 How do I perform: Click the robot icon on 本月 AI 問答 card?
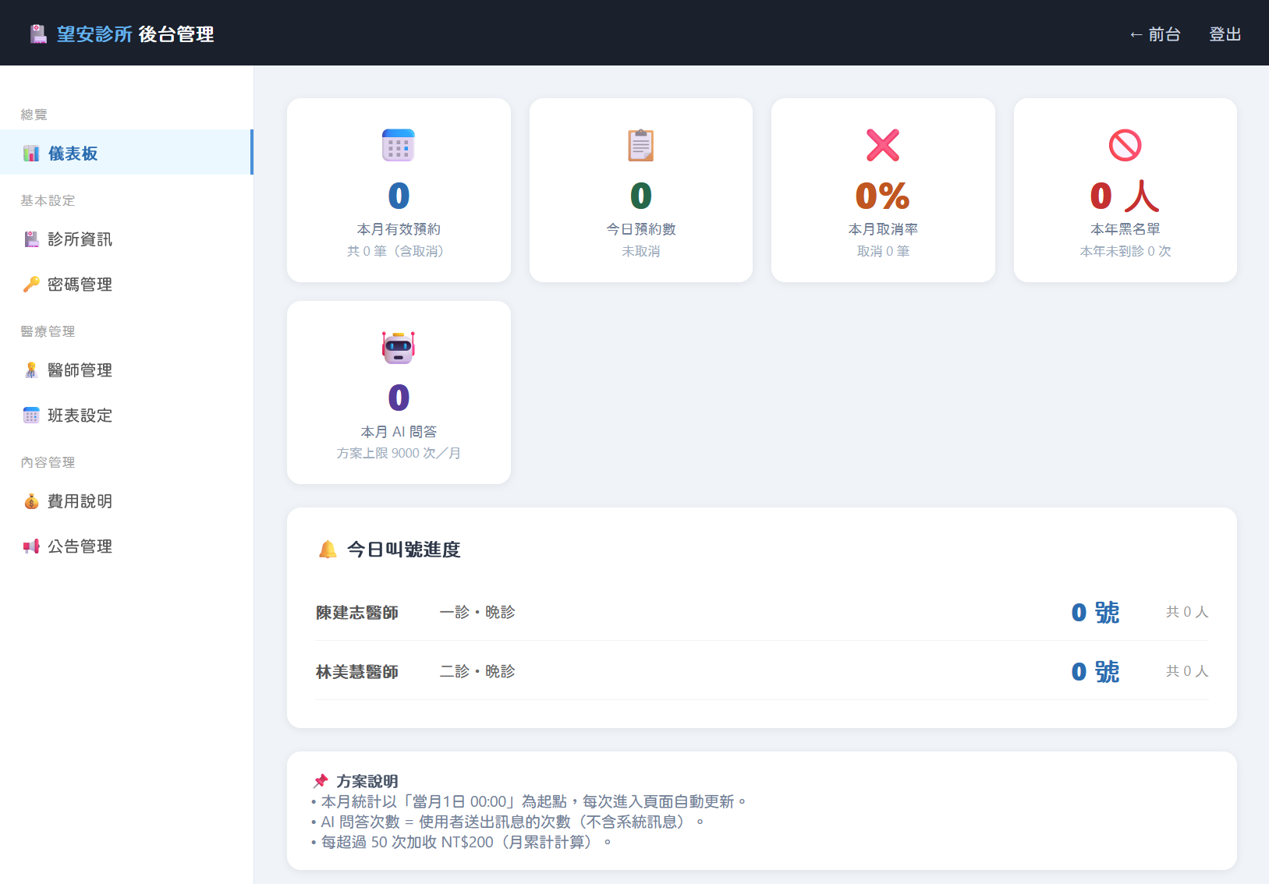click(x=399, y=347)
